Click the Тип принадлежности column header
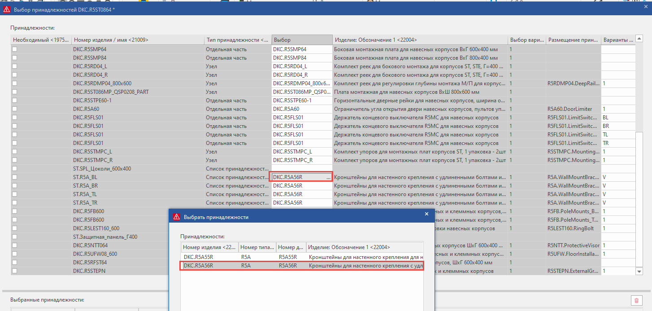Viewport: 652px width, 311px height. (238, 40)
